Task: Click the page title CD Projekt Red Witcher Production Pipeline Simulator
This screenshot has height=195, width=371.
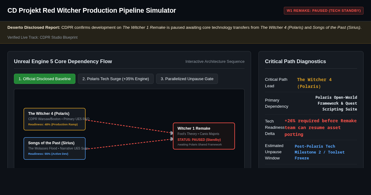Action: 92,11
